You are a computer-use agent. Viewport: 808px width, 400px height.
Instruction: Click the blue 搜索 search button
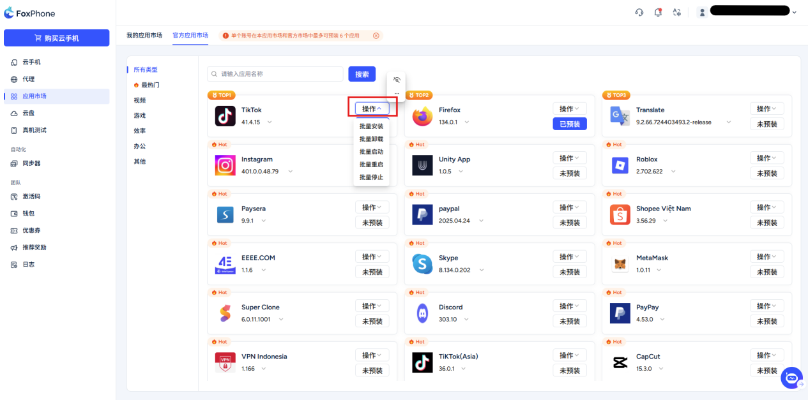coord(362,74)
